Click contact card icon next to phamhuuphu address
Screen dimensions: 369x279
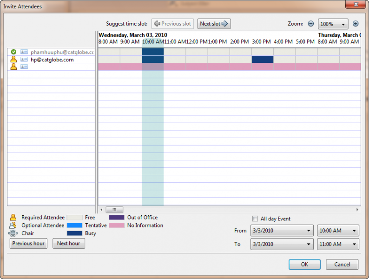24,52
